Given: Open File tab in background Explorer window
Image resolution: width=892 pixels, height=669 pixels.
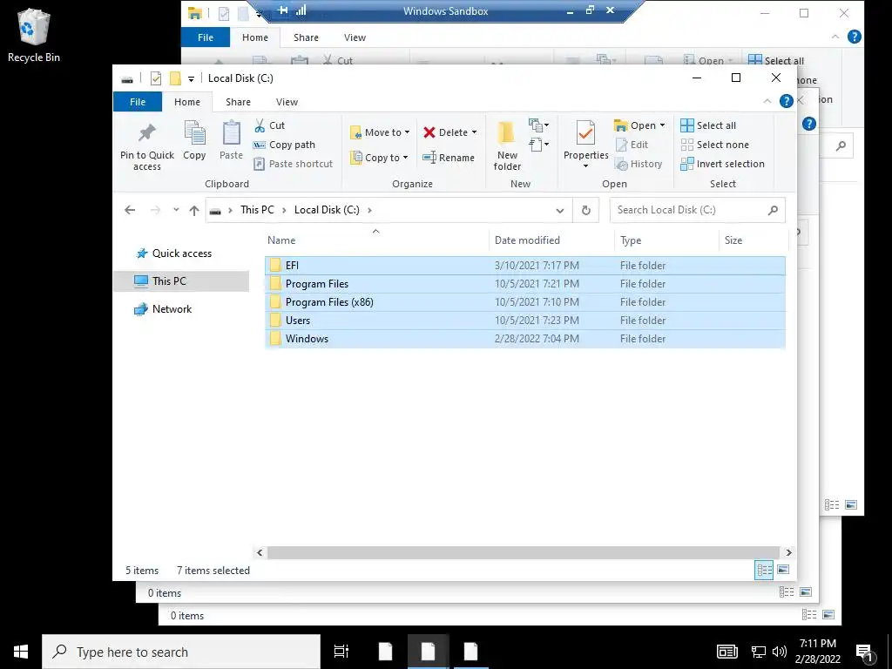Looking at the screenshot, I should point(206,37).
